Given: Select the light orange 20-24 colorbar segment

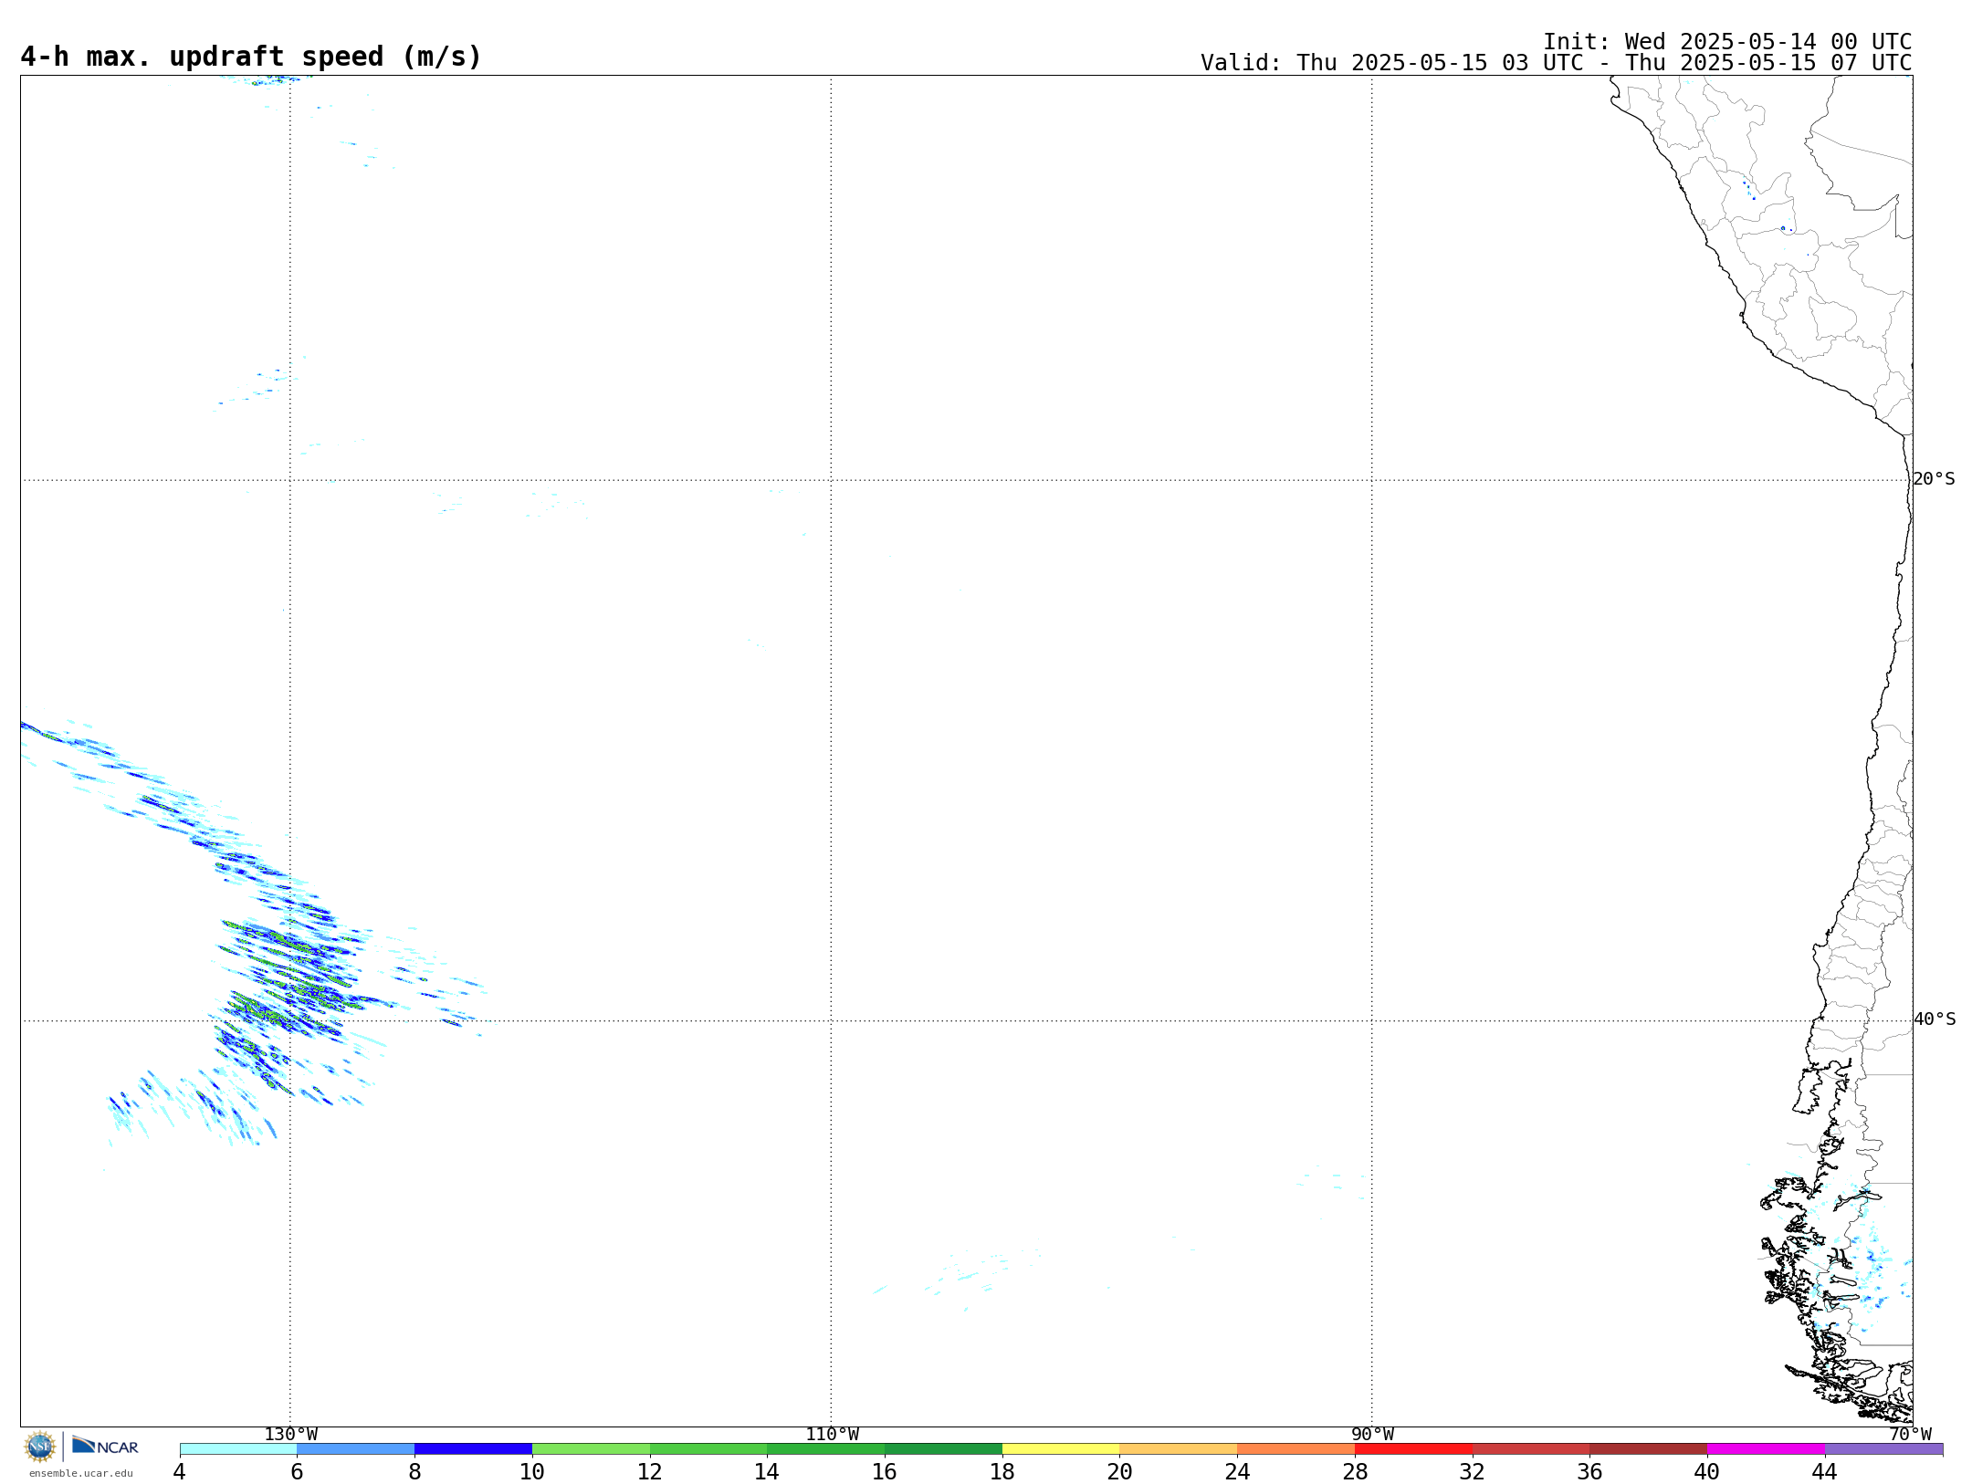Looking at the screenshot, I should pyautogui.click(x=1179, y=1449).
